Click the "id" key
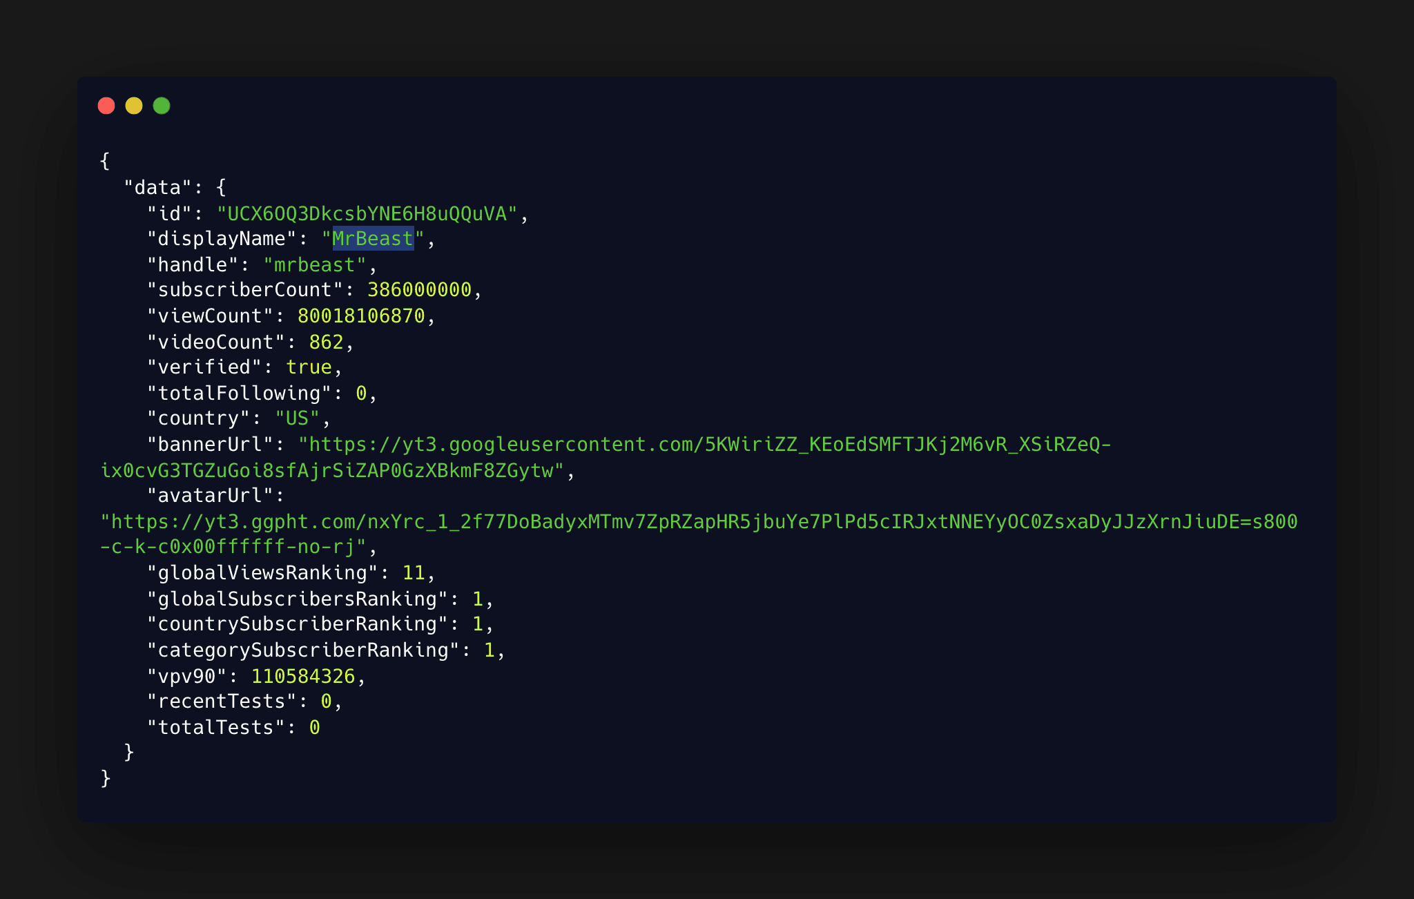Screen dimensions: 1414x899 pyautogui.click(x=170, y=213)
